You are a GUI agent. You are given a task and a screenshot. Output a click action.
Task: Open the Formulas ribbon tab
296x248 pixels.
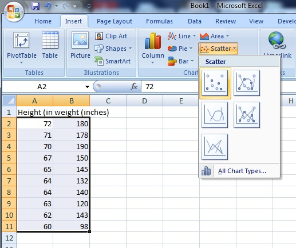(x=159, y=21)
